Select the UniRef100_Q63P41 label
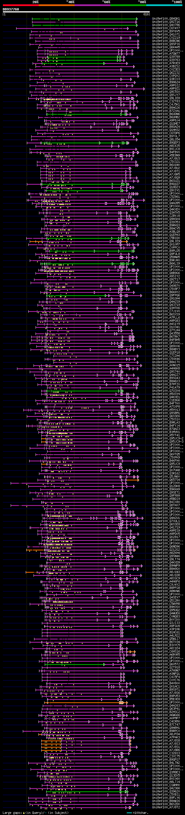Image resolution: width=185 pixels, height=815 pixels. tap(166, 709)
